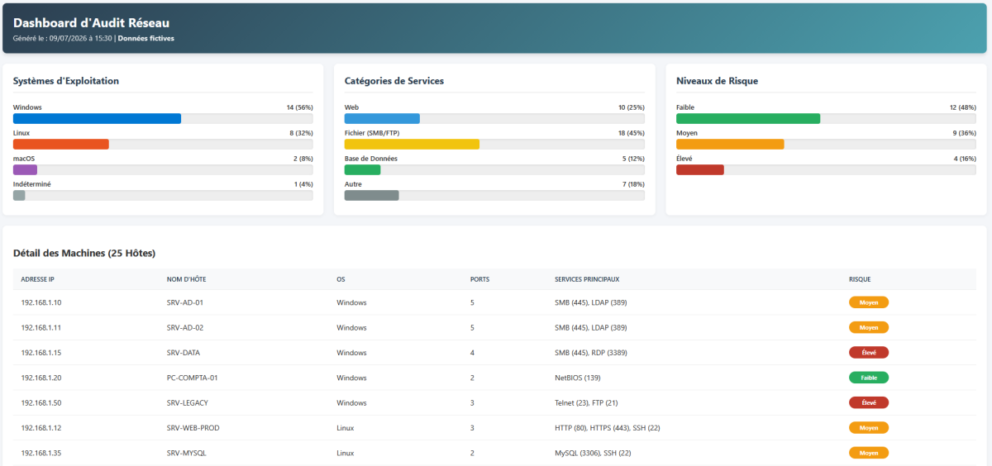
Task: Click the PORTS column header
Action: 479,279
